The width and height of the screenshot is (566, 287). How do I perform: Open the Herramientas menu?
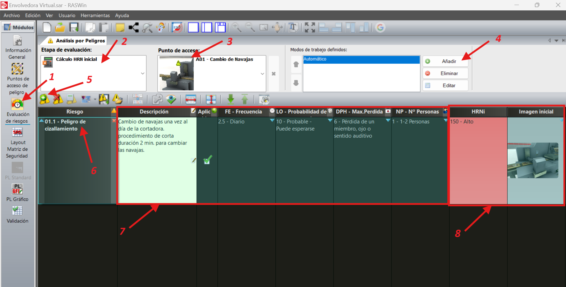(x=95, y=15)
